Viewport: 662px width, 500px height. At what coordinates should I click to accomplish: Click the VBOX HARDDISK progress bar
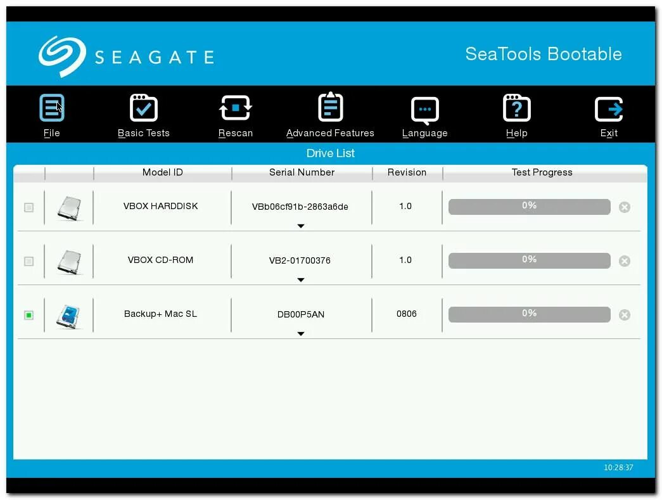click(x=530, y=207)
